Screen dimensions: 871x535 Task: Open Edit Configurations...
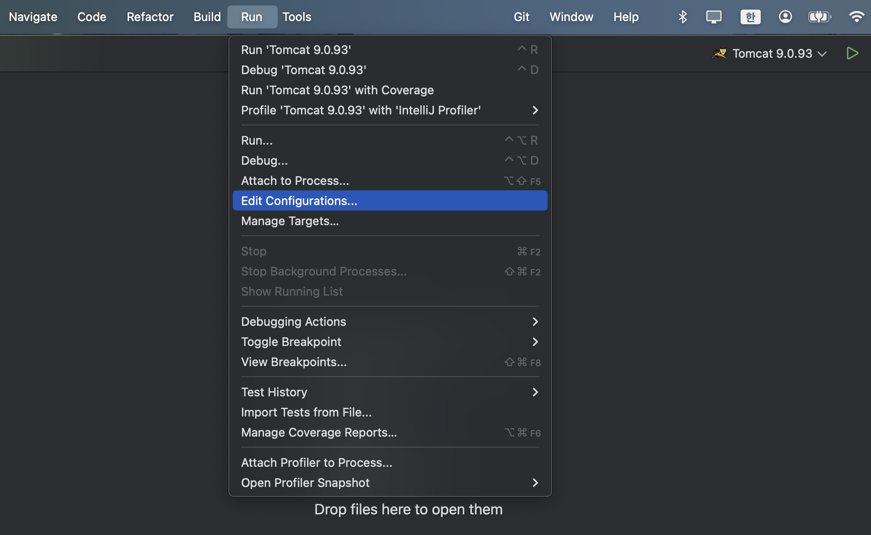390,201
